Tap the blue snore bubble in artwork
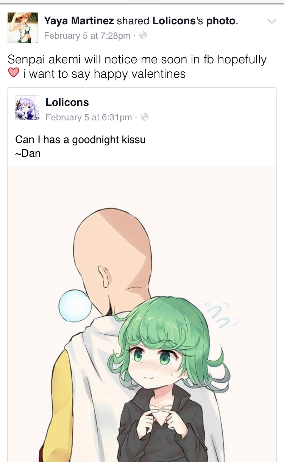Image resolution: width=284 pixels, height=462 pixels. click(x=75, y=305)
